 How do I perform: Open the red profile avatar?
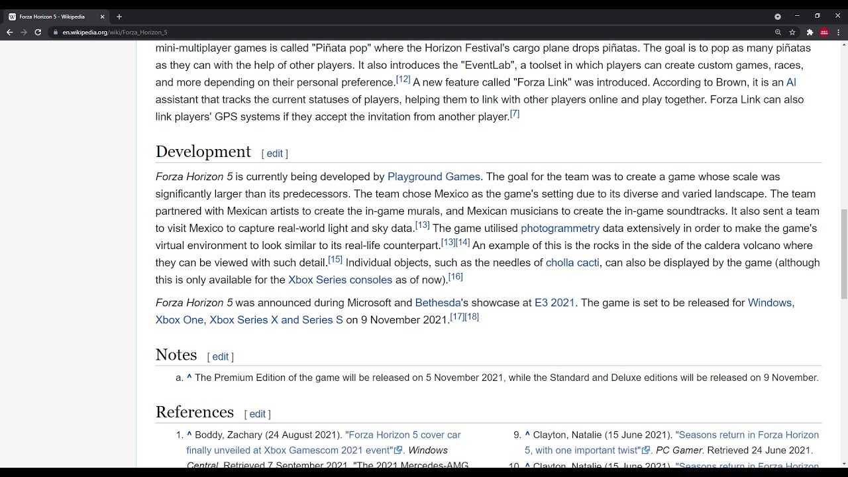point(824,32)
